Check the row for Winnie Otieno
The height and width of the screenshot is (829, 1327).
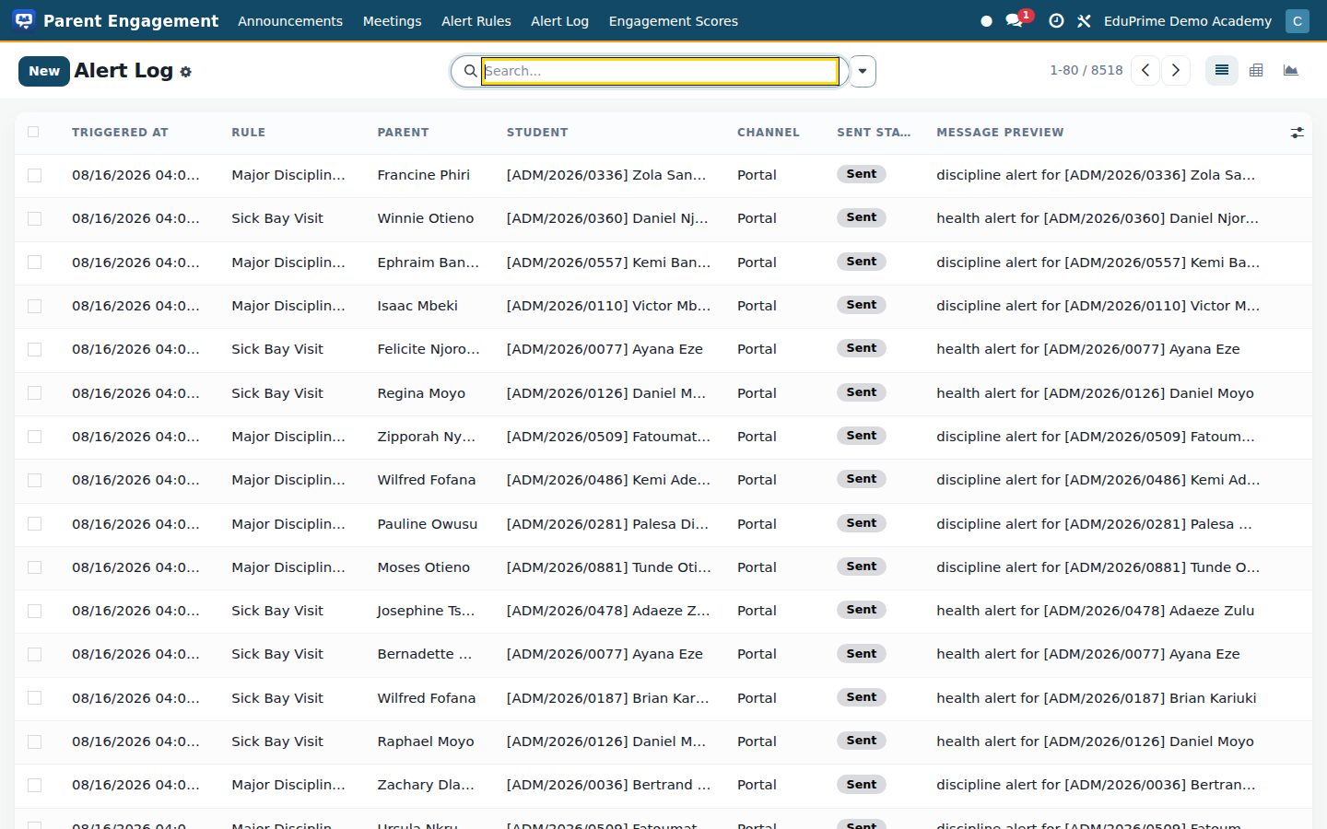(x=34, y=218)
